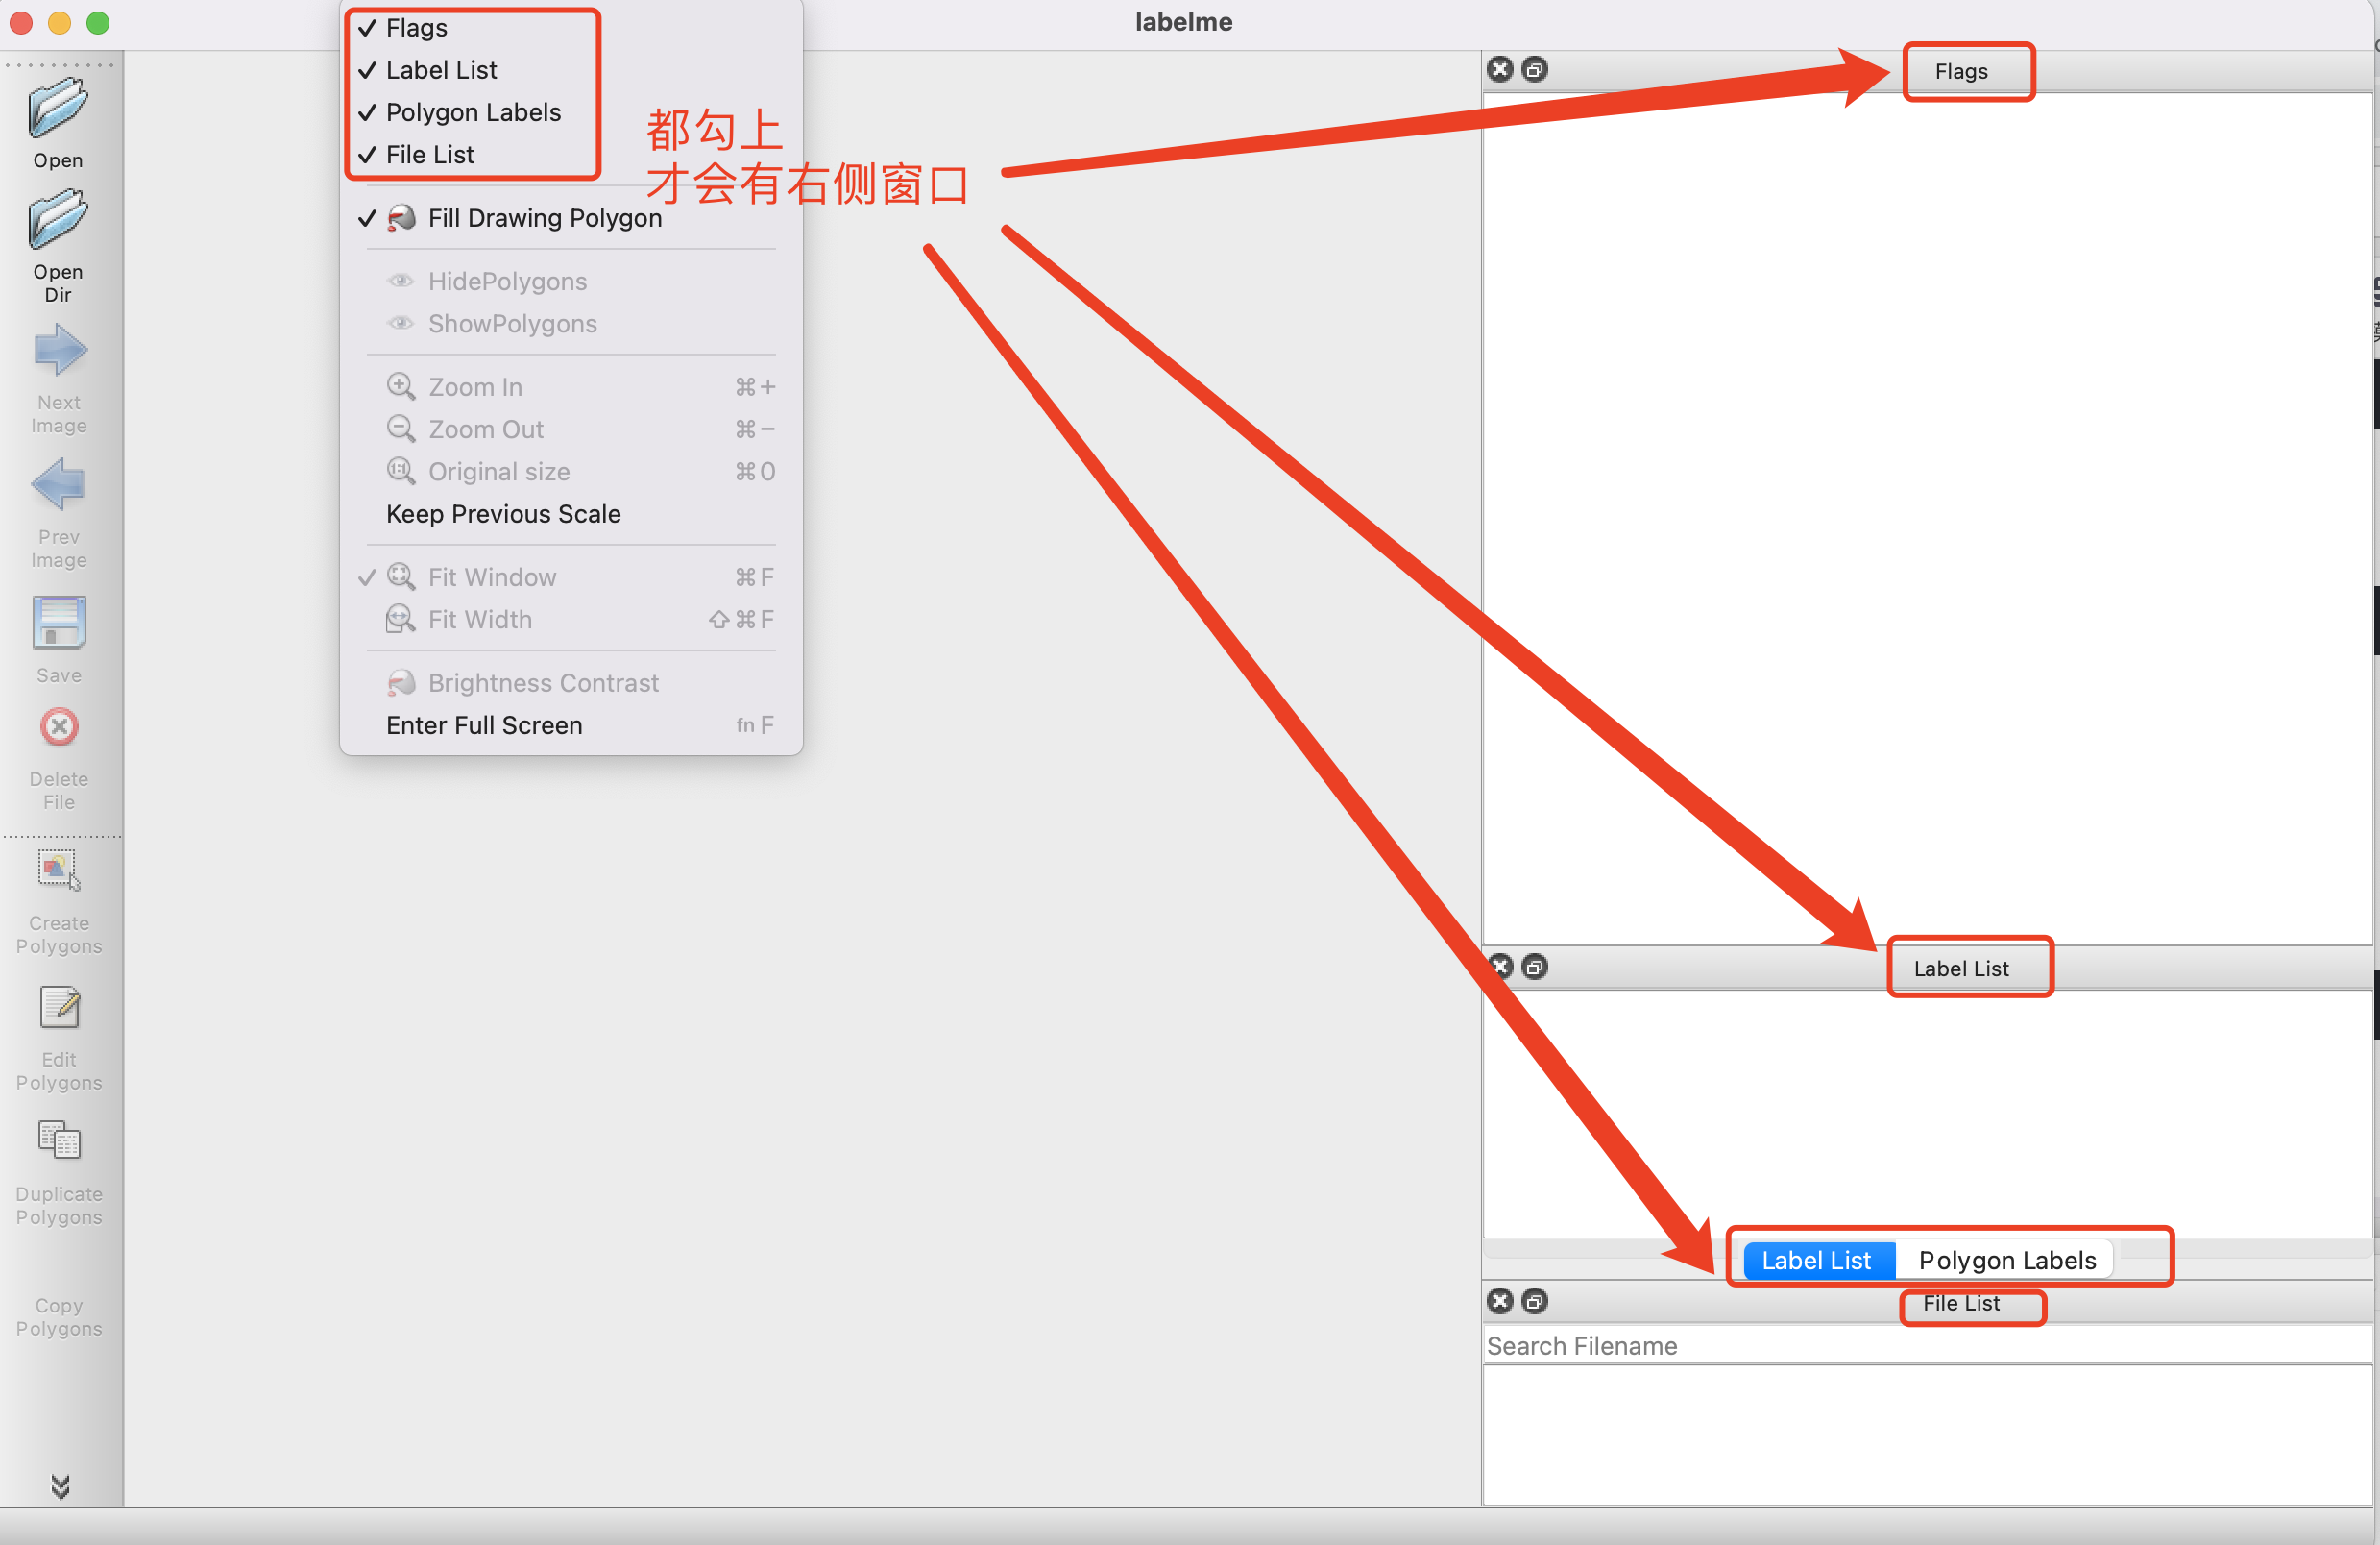The height and width of the screenshot is (1545, 2380).
Task: Click the Next Image arrow icon
Action: pyautogui.click(x=59, y=351)
